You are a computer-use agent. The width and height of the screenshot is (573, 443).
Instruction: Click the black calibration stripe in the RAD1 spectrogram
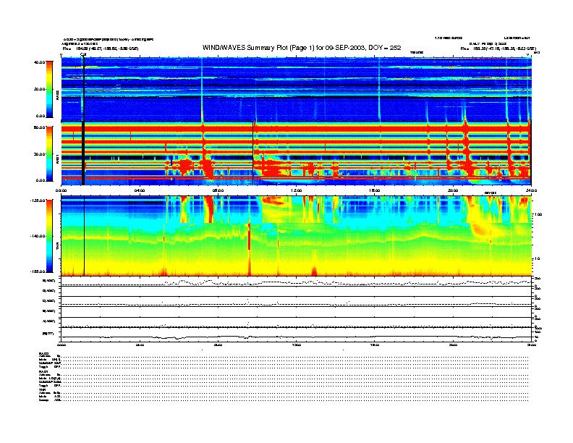click(83, 153)
